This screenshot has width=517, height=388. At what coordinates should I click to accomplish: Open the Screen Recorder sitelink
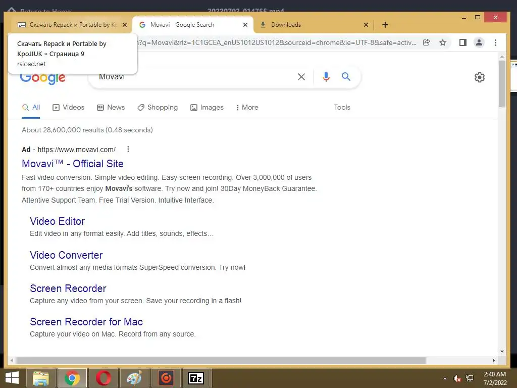[x=68, y=288]
